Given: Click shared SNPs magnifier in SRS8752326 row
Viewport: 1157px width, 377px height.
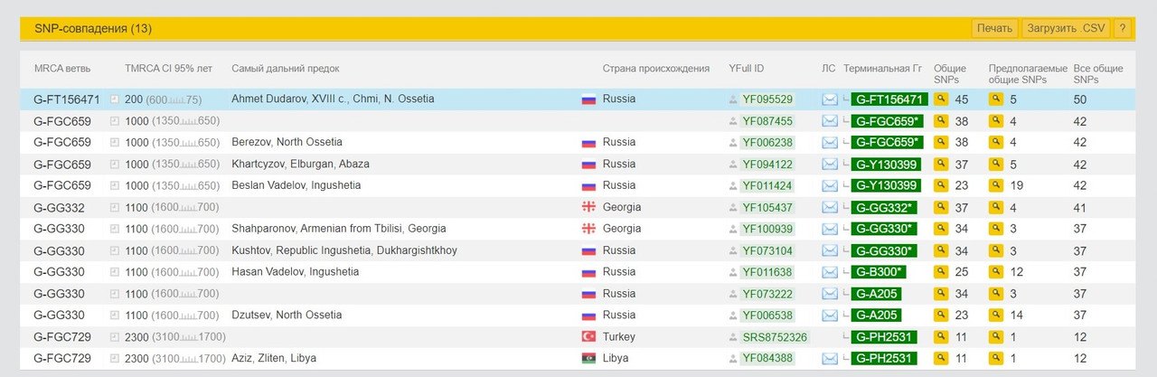Looking at the screenshot, I should (x=941, y=337).
